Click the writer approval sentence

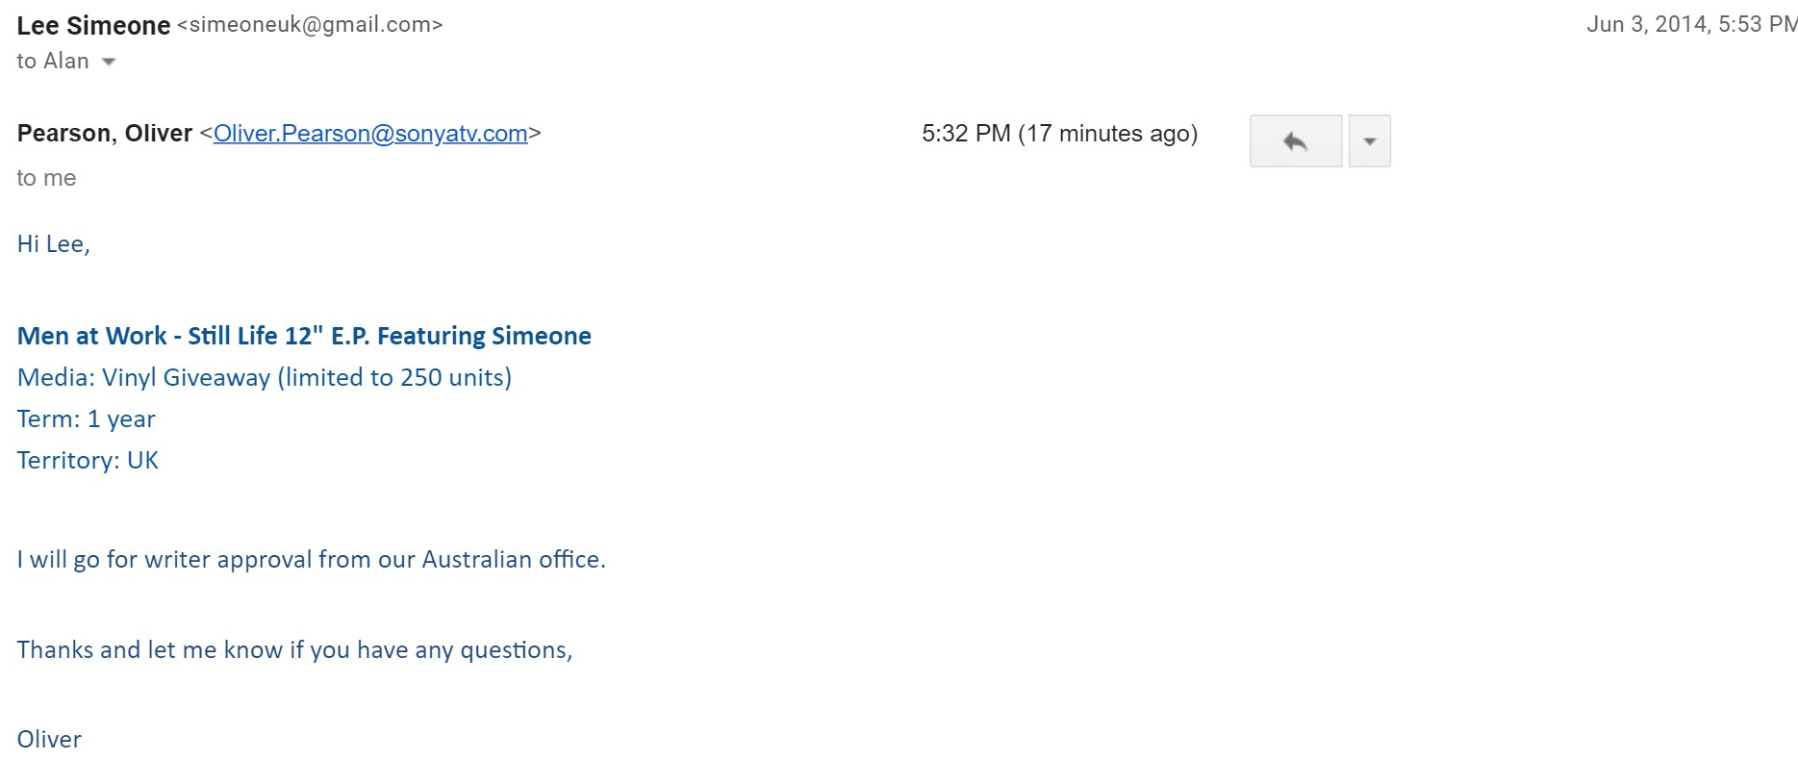[x=312, y=560]
